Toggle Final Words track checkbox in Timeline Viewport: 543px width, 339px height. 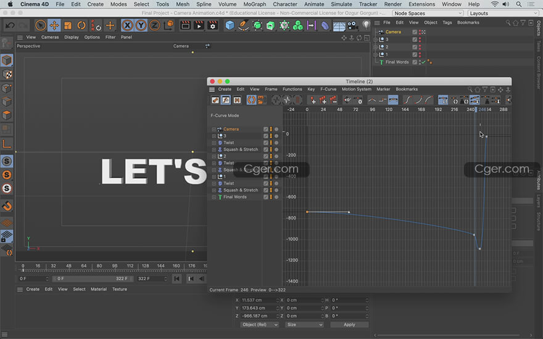tap(265, 197)
